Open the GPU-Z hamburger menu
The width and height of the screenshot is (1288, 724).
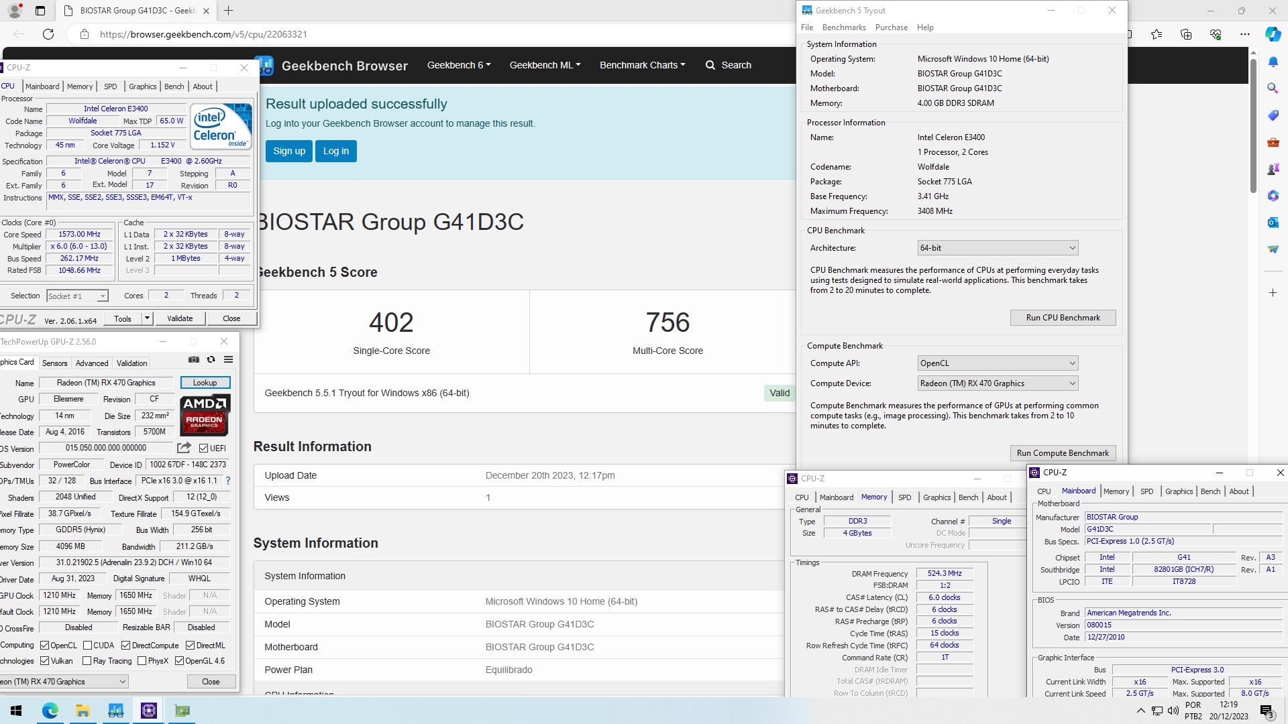coord(228,359)
